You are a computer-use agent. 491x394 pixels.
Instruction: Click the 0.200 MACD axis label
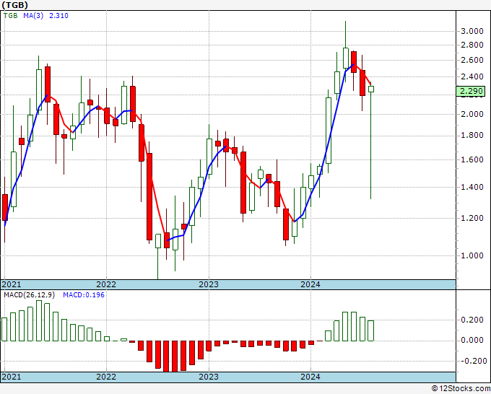[472, 320]
